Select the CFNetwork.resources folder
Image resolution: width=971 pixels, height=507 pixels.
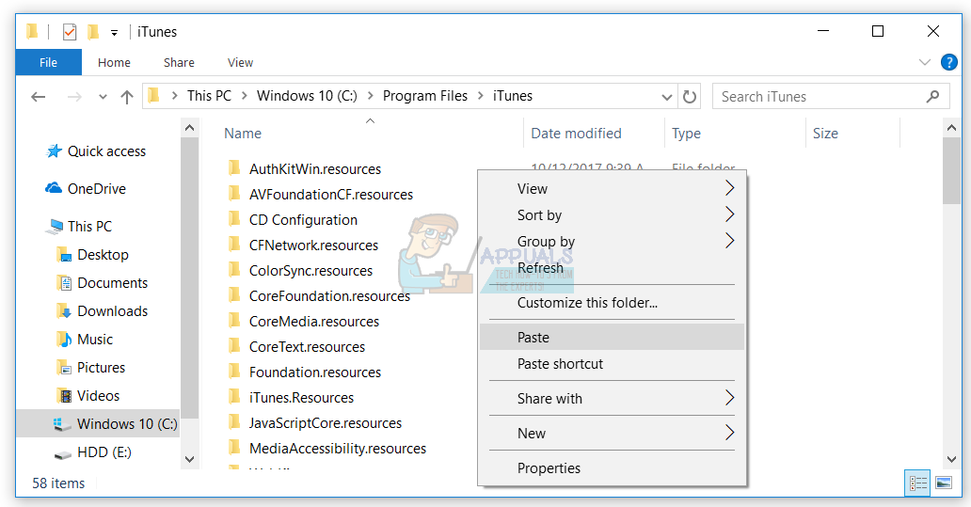[303, 246]
